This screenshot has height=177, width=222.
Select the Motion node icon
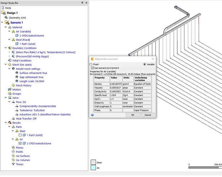(x=9, y=90)
